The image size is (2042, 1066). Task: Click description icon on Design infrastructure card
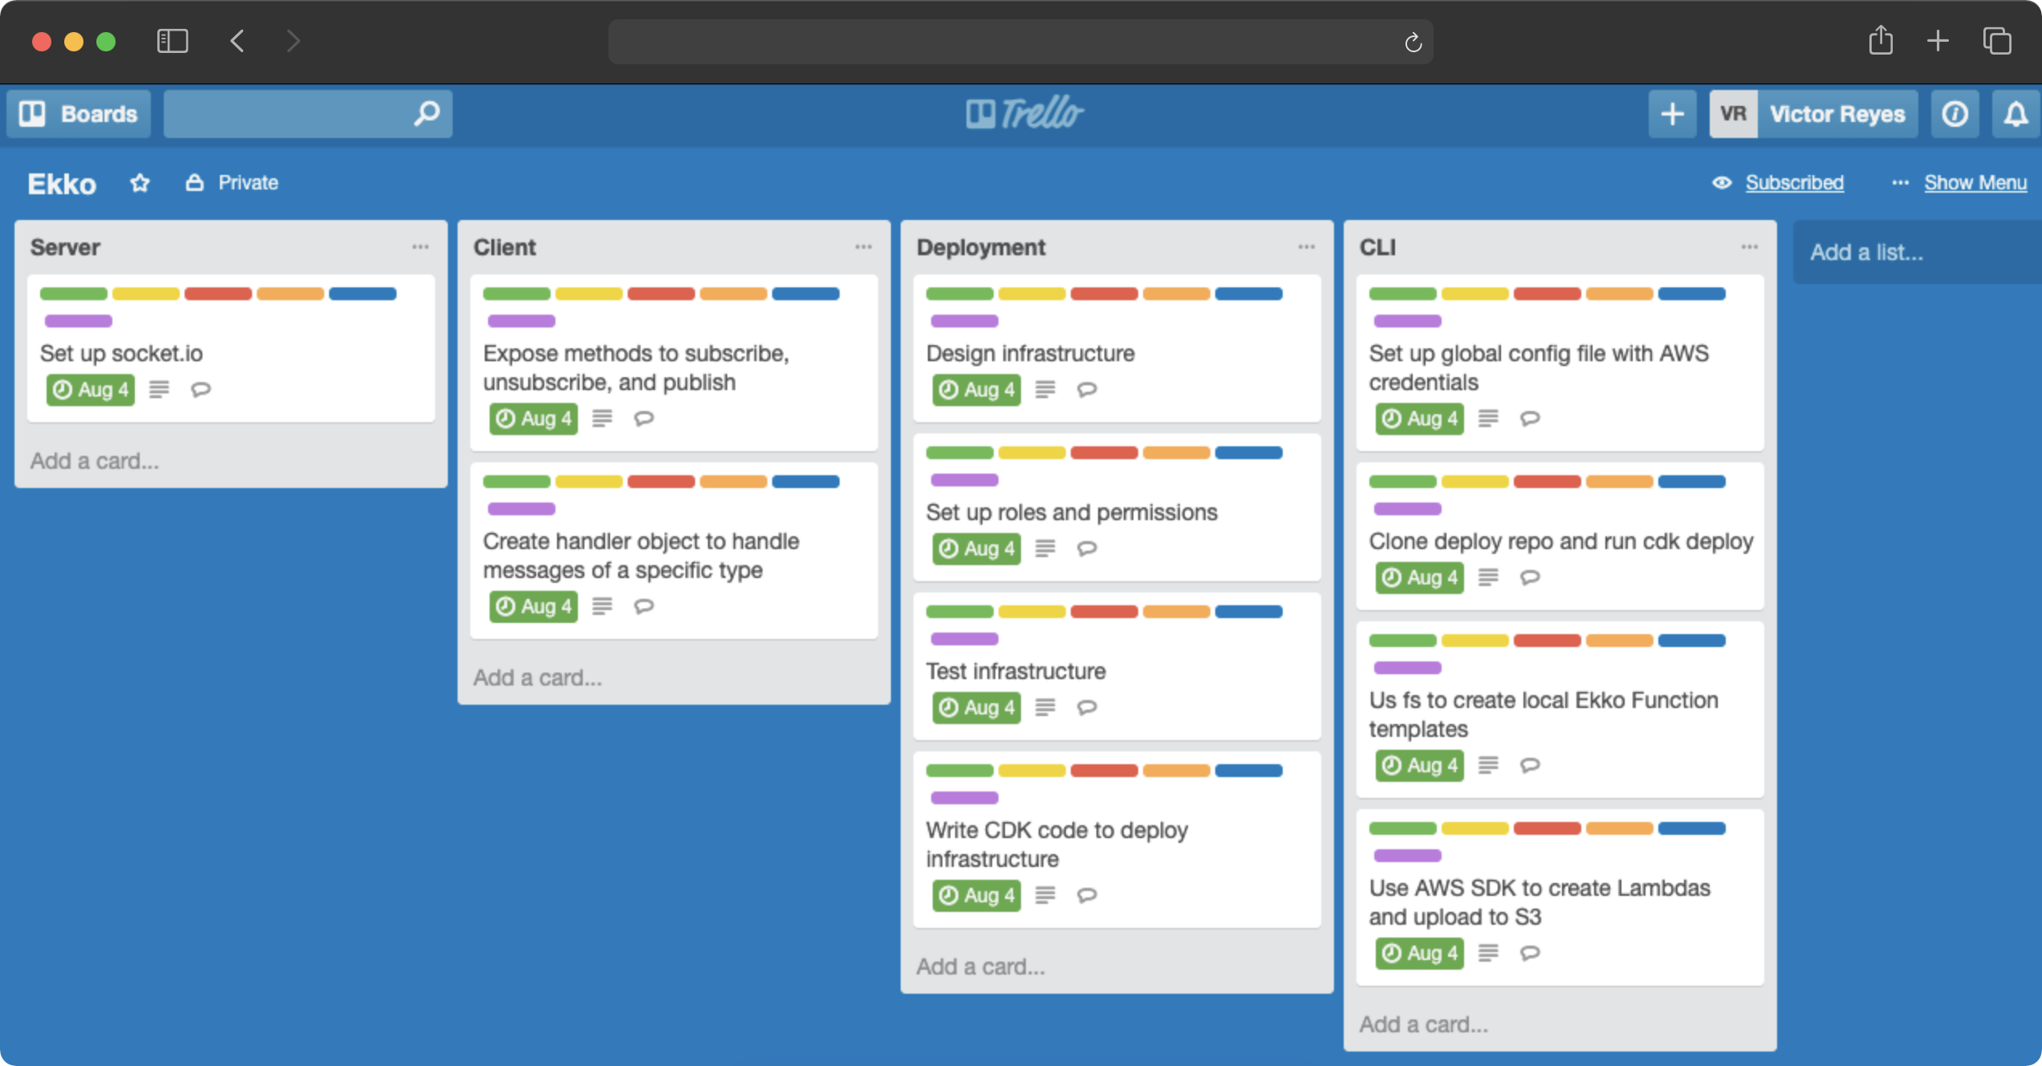[x=1045, y=390]
